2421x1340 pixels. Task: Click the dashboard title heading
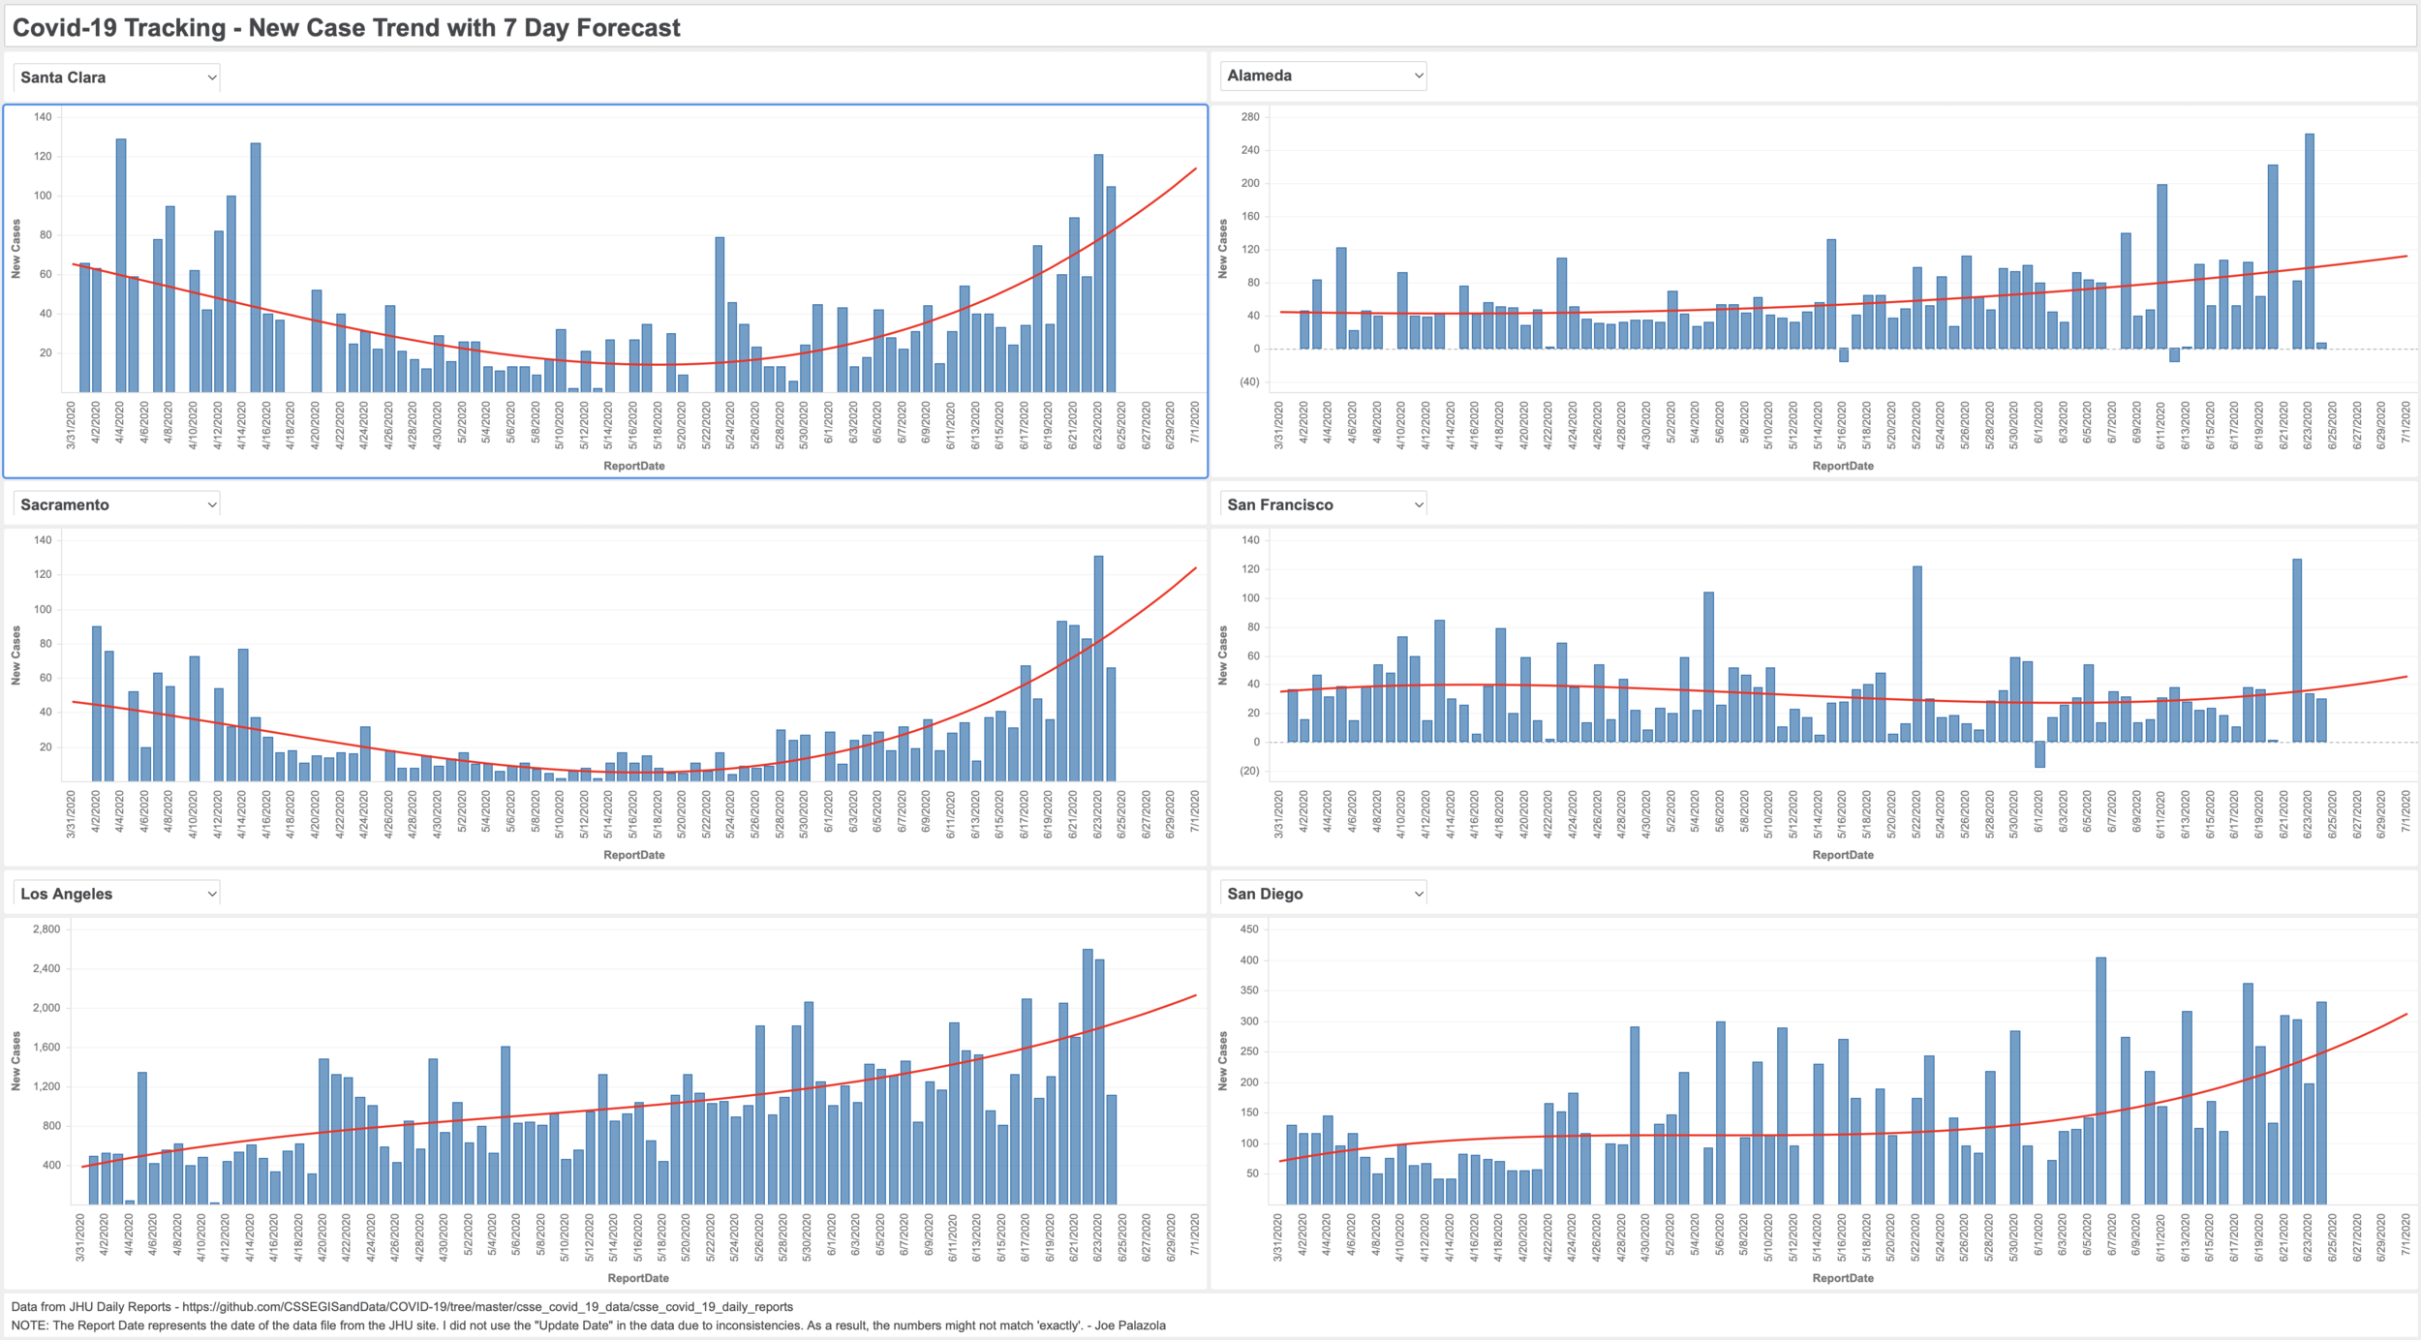346,28
